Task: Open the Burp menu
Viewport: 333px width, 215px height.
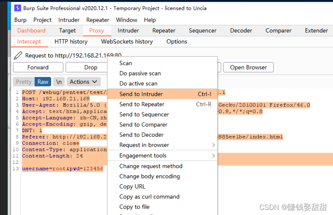Action: pyautogui.click(x=20, y=20)
